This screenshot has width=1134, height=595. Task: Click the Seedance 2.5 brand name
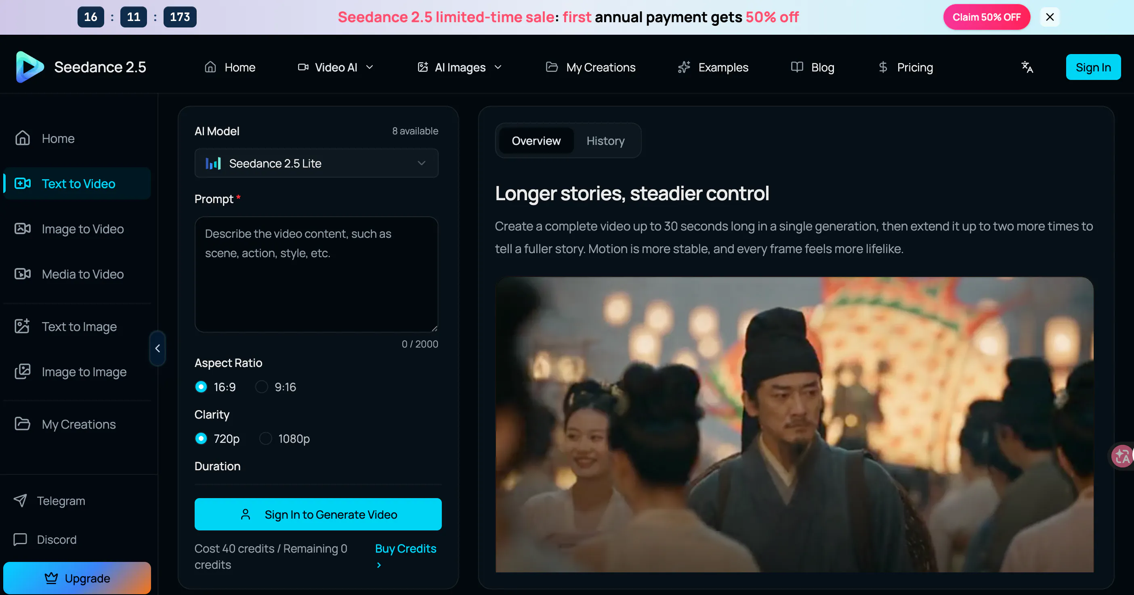pyautogui.click(x=100, y=67)
